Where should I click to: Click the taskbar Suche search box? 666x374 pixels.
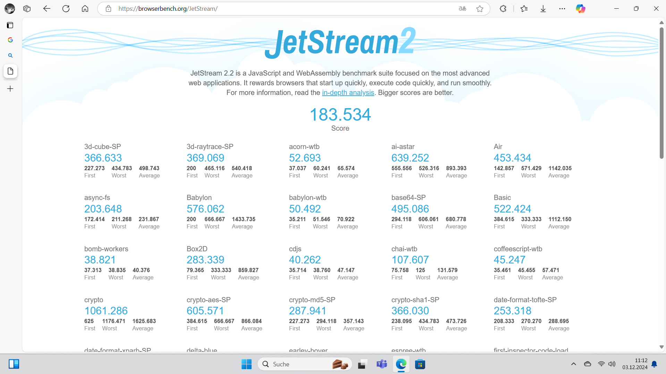pyautogui.click(x=305, y=364)
